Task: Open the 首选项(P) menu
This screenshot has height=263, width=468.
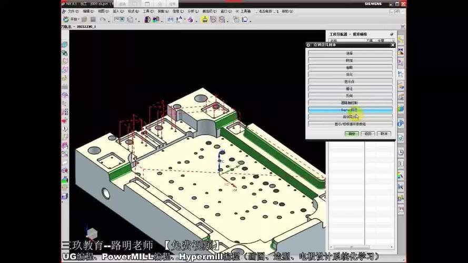Action: pyautogui.click(x=210, y=12)
